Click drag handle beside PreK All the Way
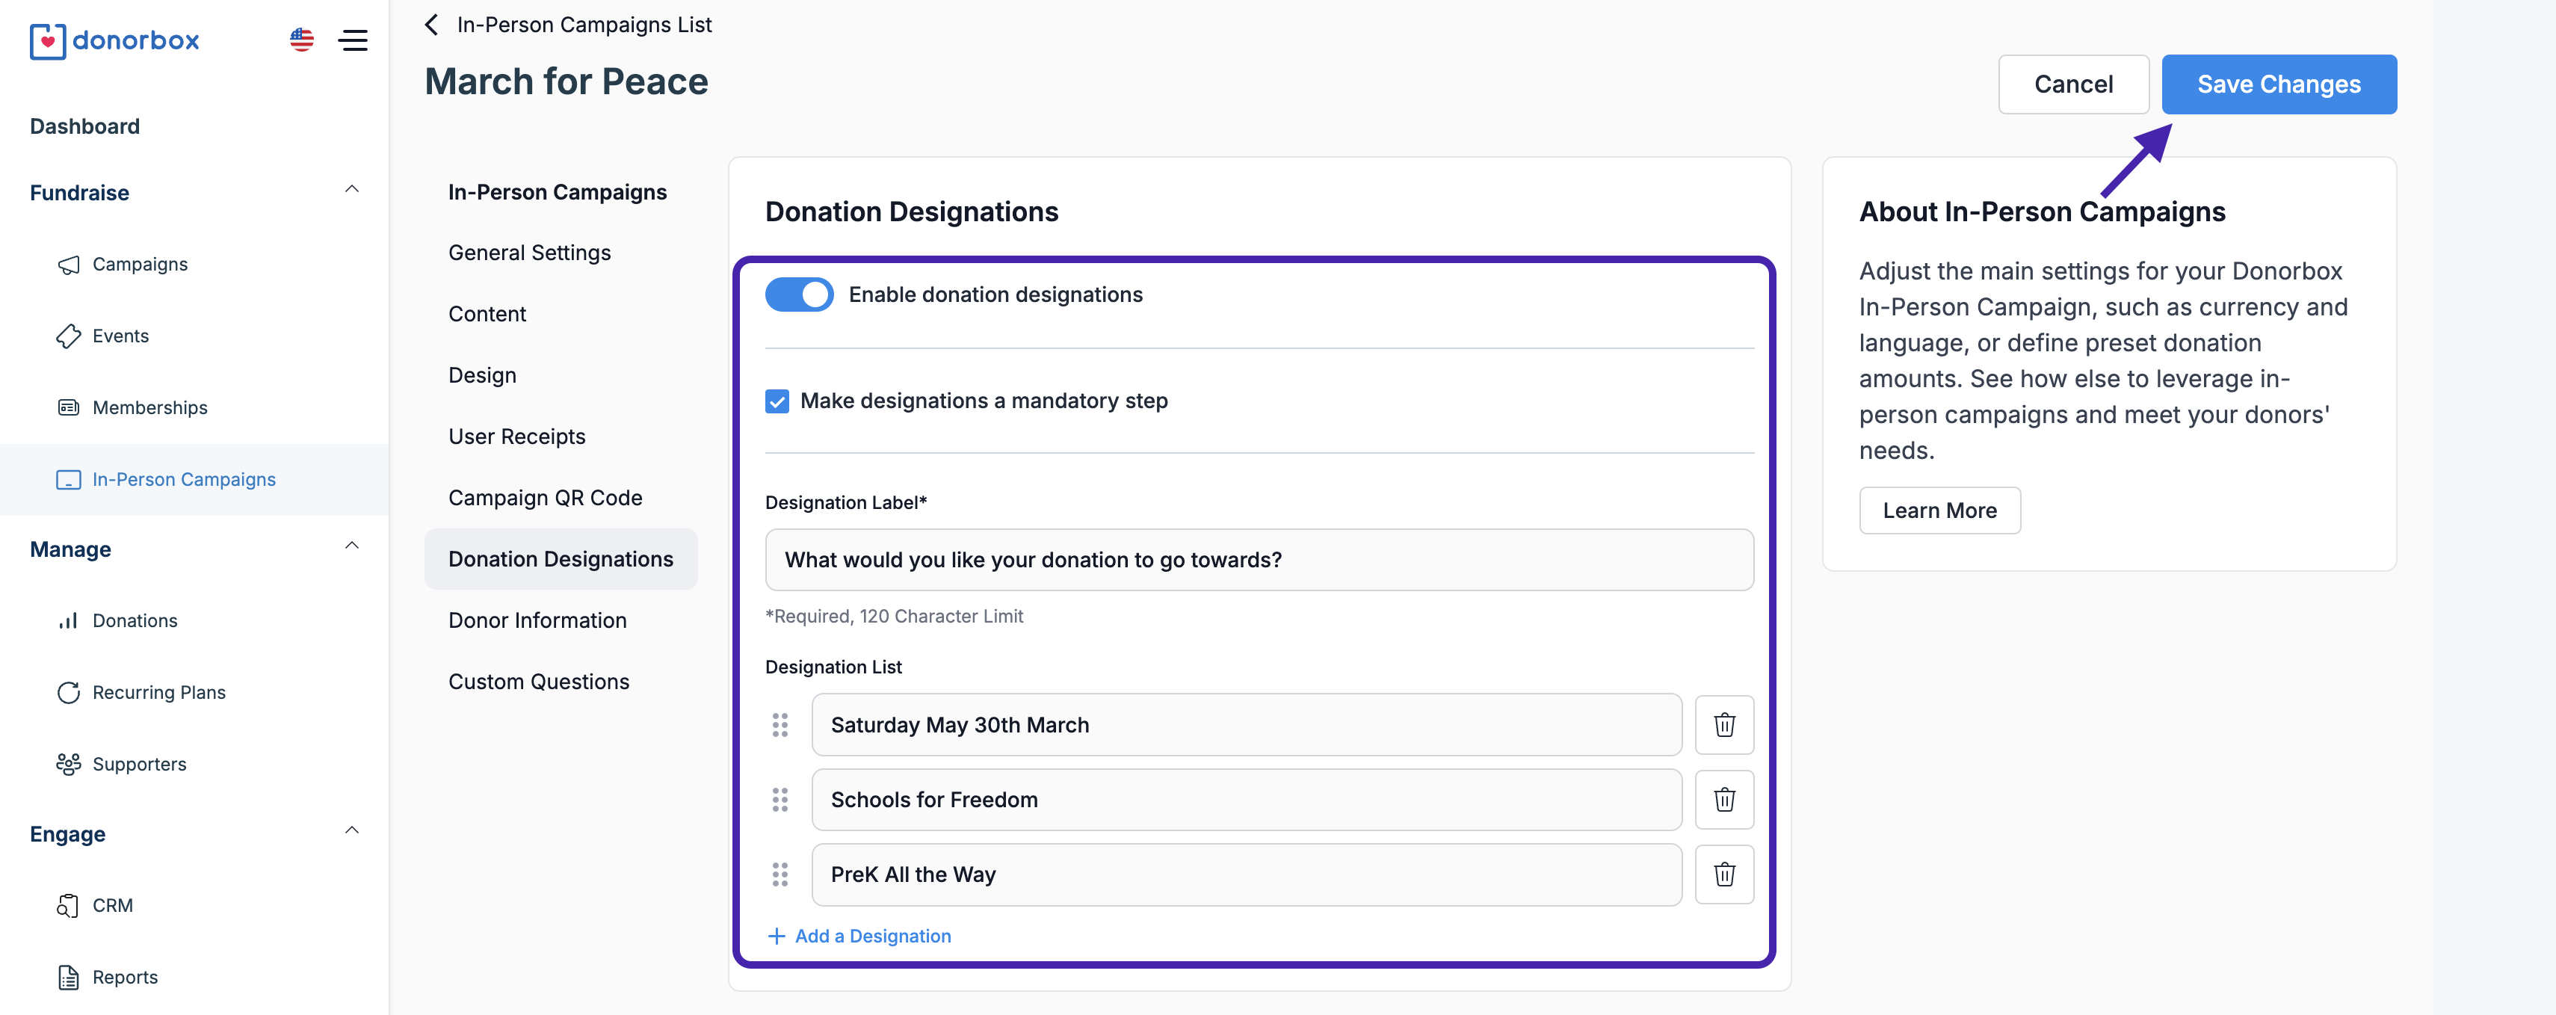This screenshot has height=1015, width=2556. (x=780, y=874)
